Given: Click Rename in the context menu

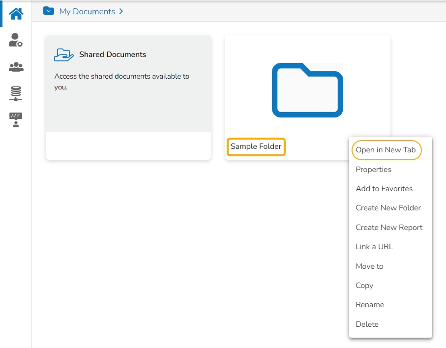Looking at the screenshot, I should (370, 305).
